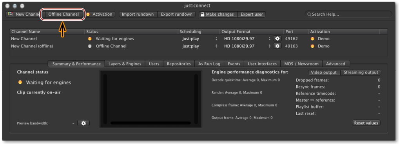The image size is (399, 144).
Task: Select the New Channel row
Action: (199, 39)
